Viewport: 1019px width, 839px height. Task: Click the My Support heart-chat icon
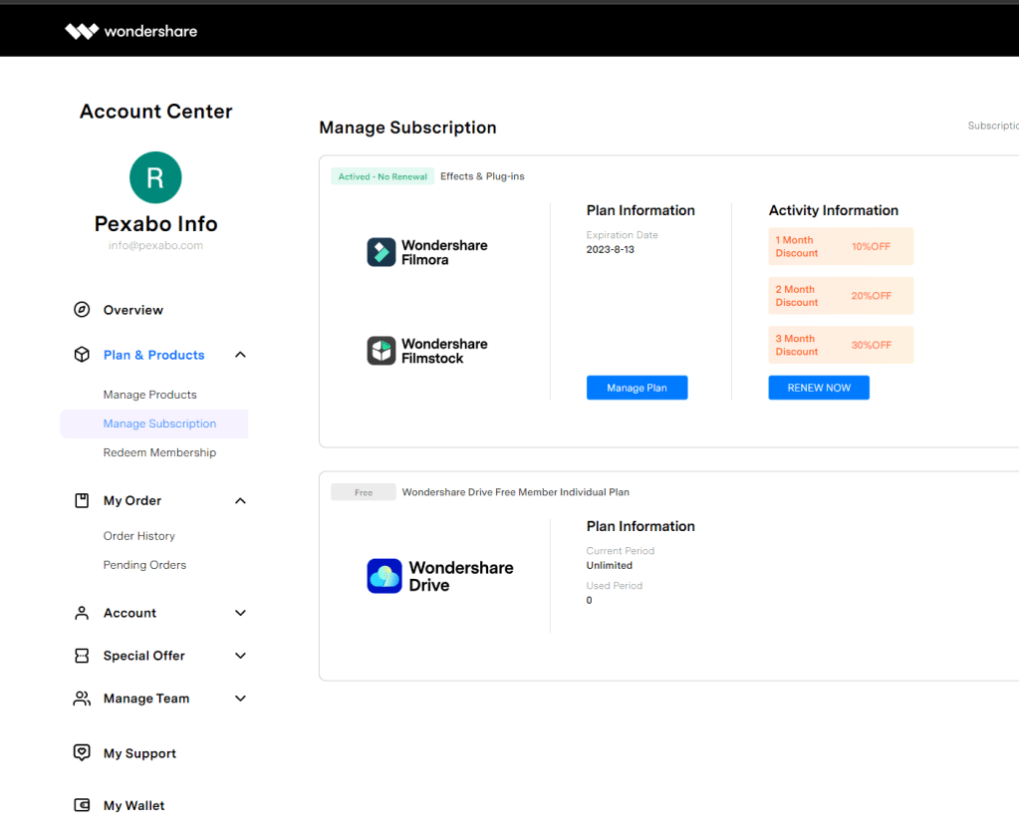(x=82, y=752)
